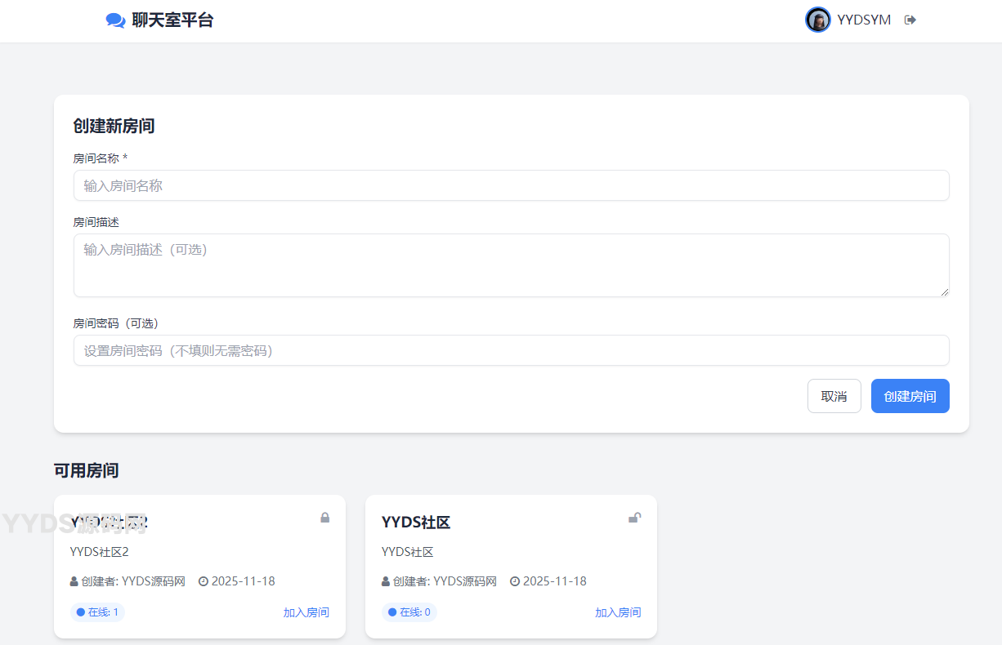
Task: Select the 房间描述 text area
Action: coord(511,265)
